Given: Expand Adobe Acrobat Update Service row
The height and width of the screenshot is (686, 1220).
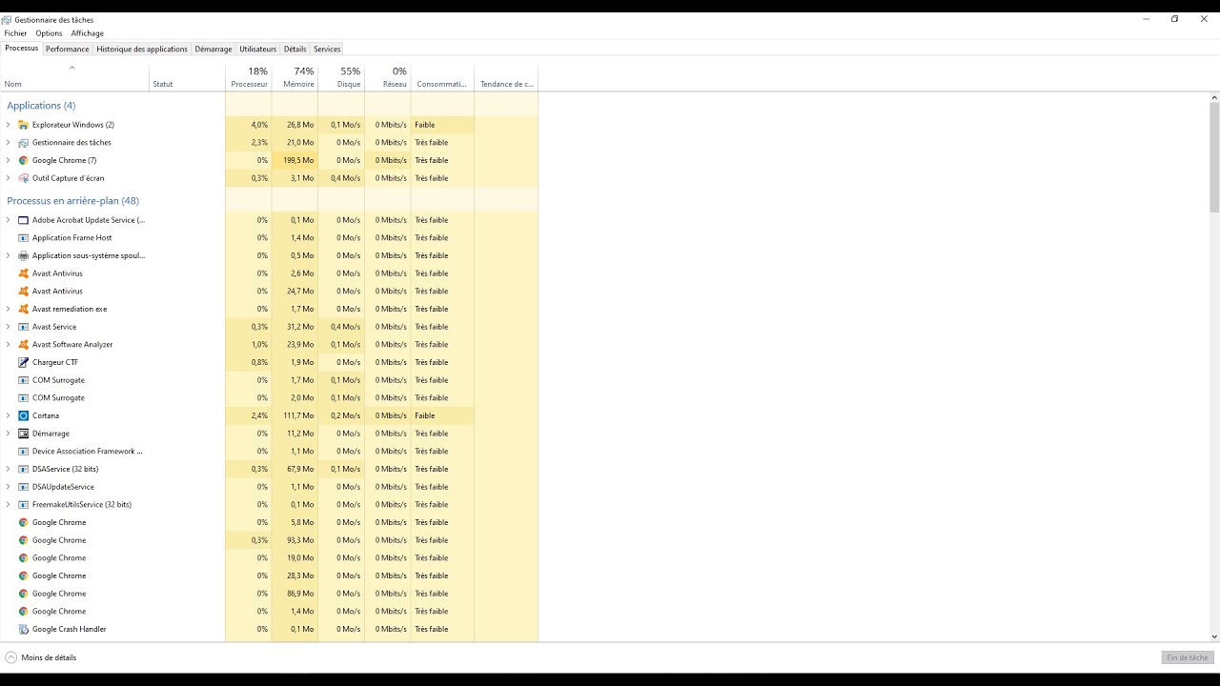Looking at the screenshot, I should click(x=9, y=220).
